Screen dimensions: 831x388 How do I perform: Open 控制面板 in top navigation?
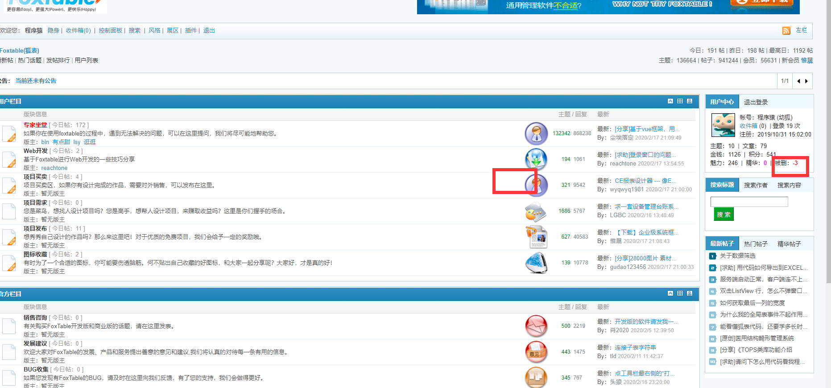pyautogui.click(x=110, y=30)
